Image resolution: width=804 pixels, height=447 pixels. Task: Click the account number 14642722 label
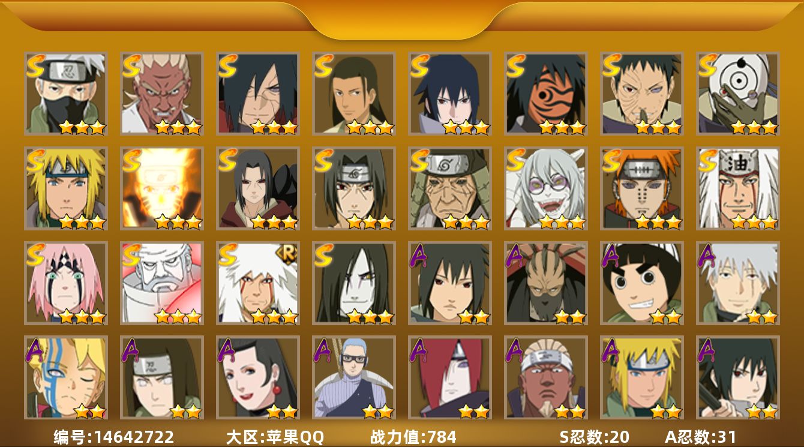pos(114,437)
